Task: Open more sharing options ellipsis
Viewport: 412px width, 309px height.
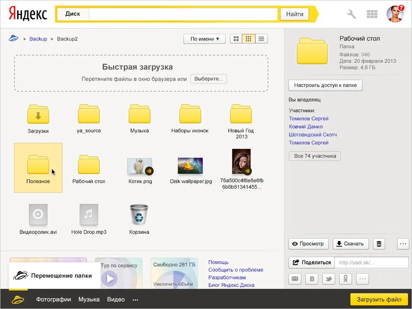Action: [362, 279]
